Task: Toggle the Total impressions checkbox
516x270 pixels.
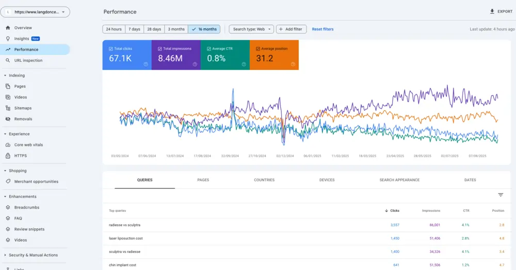Action: coord(160,49)
